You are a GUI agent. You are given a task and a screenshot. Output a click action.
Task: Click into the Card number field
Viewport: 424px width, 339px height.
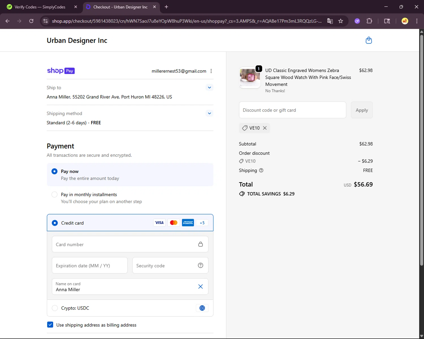130,244
